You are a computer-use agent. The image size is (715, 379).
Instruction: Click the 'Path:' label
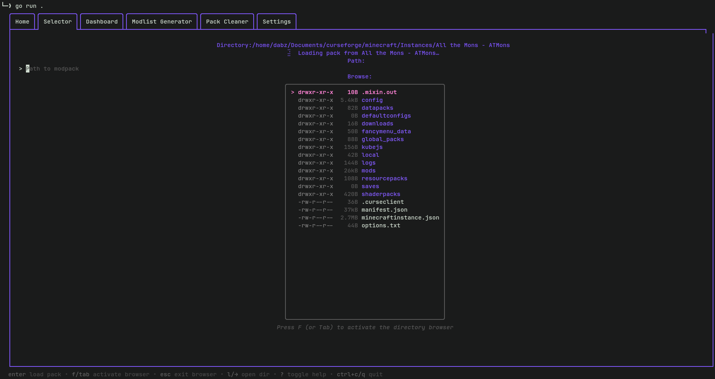356,61
